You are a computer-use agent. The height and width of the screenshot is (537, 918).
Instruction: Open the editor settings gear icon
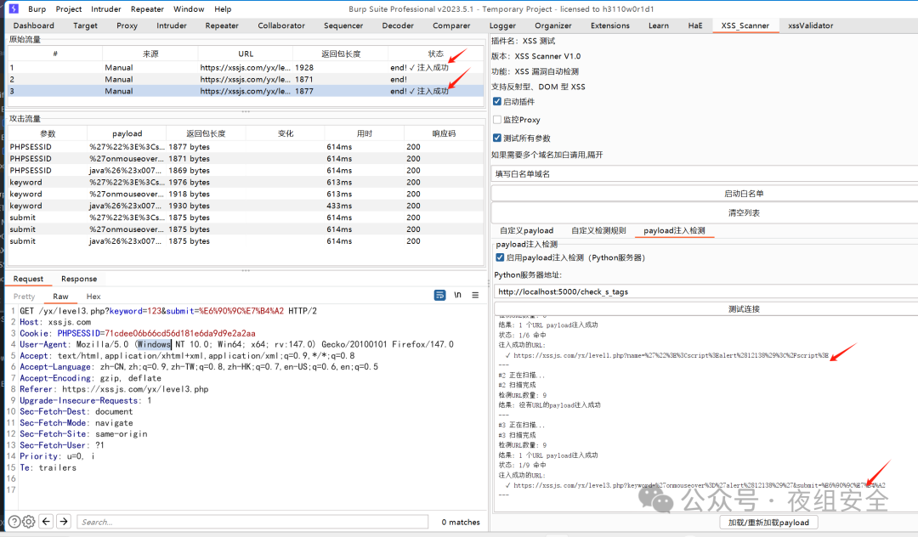(x=28, y=522)
